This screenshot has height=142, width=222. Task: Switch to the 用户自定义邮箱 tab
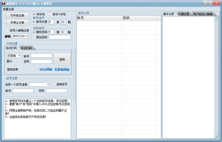[x=203, y=14]
